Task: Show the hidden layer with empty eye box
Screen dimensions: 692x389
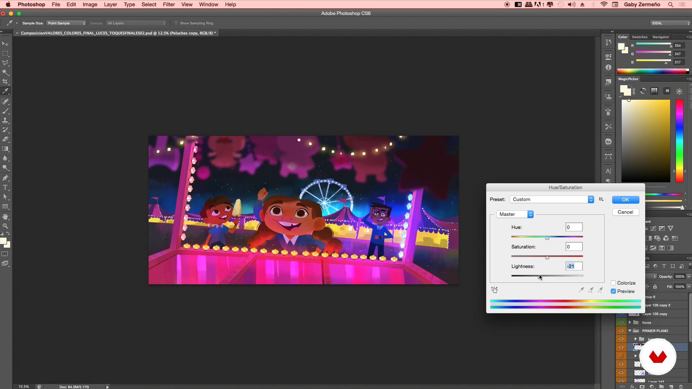Action: (x=621, y=356)
